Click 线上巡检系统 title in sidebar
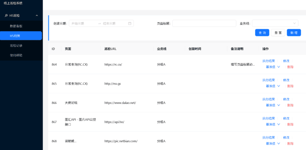This screenshot has height=150, width=306. (13, 3)
